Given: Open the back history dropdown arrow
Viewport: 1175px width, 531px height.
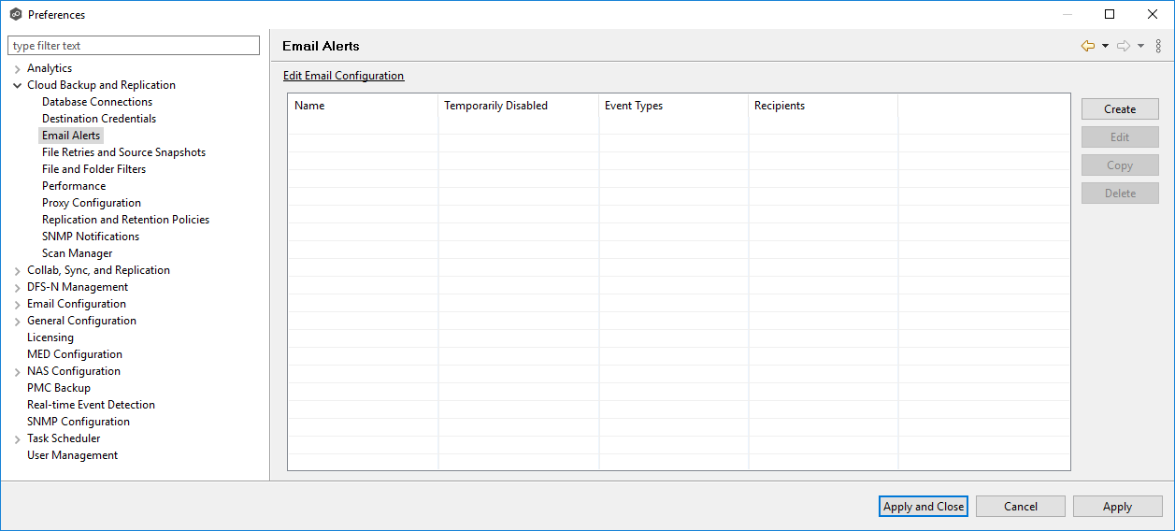Looking at the screenshot, I should (1105, 46).
